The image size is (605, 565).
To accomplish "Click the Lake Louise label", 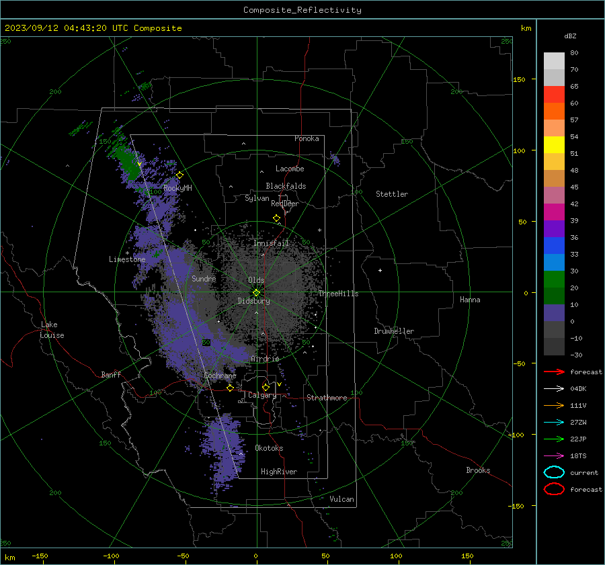I will coord(52,330).
